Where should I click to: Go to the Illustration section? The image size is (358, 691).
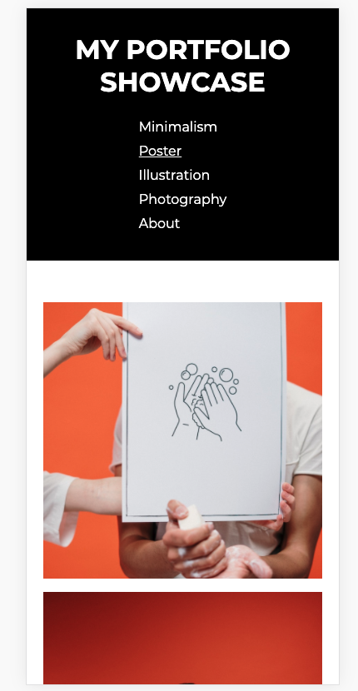click(174, 176)
